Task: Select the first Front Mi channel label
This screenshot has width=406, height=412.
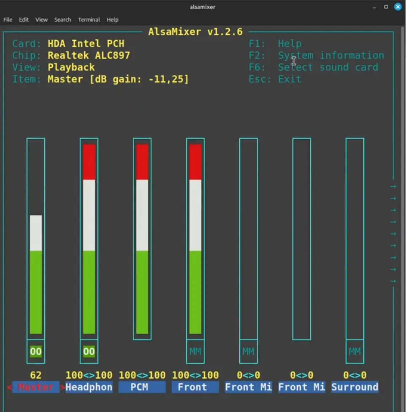Action: 248,387
